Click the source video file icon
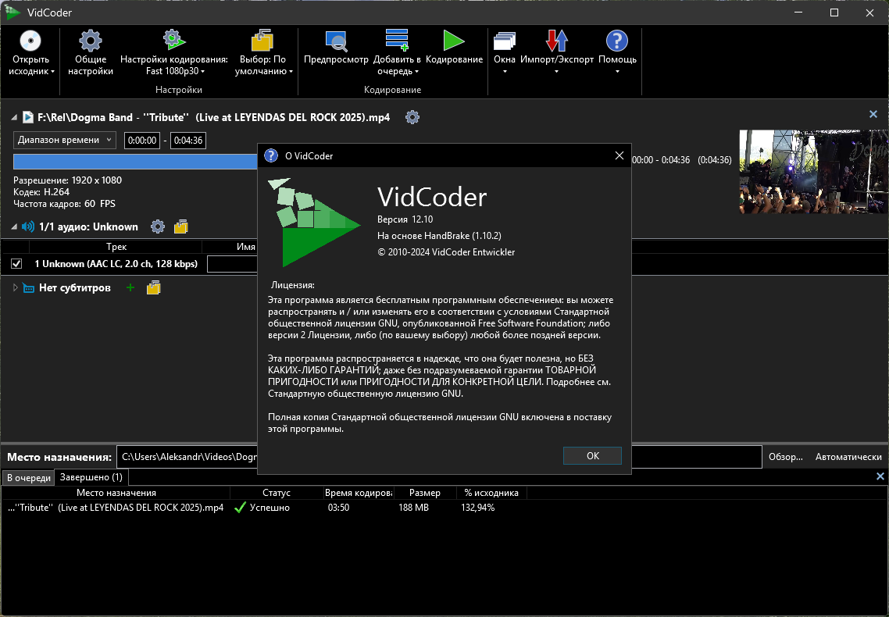 pyautogui.click(x=28, y=117)
